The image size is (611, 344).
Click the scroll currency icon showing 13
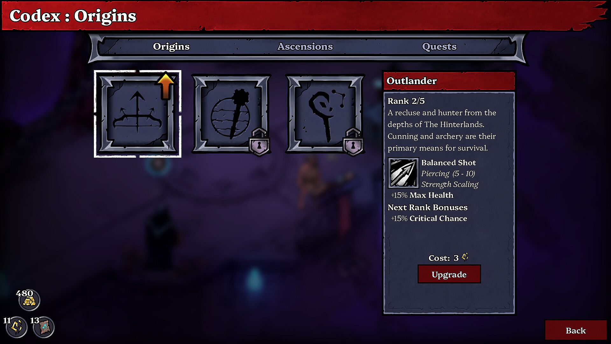point(44,327)
